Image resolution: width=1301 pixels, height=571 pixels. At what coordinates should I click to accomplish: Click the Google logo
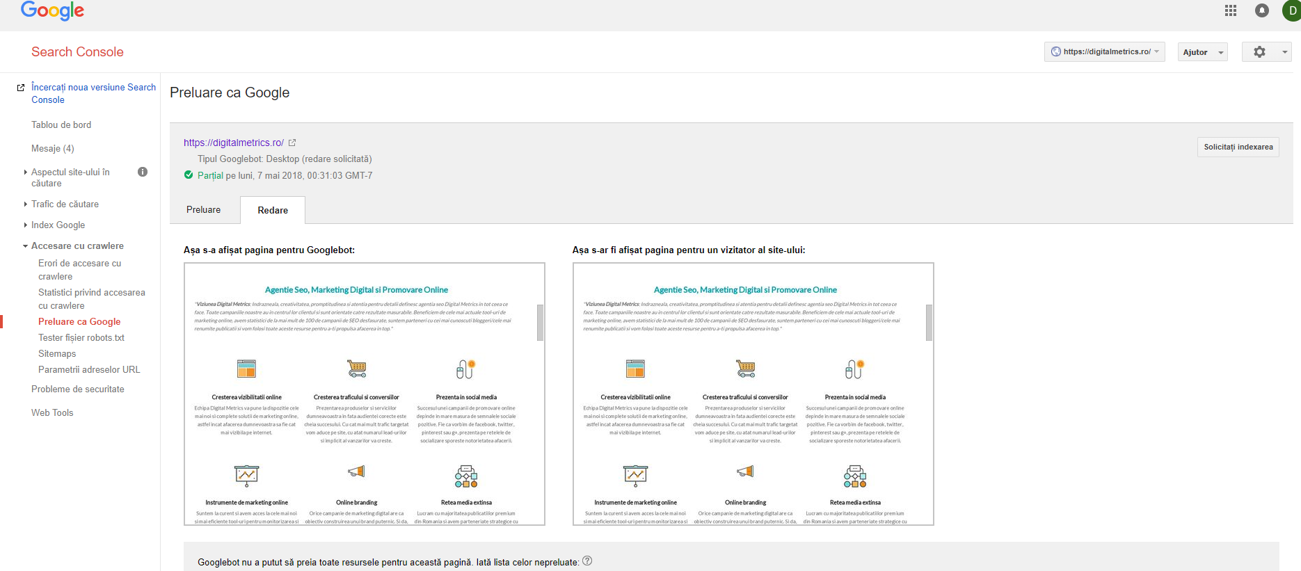click(x=52, y=10)
